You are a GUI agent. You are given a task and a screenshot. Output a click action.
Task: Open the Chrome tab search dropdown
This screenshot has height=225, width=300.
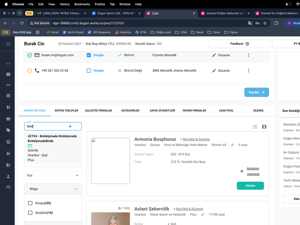(x=19, y=13)
